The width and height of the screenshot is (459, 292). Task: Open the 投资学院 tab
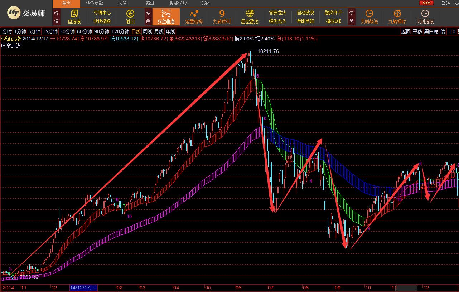[178, 3]
